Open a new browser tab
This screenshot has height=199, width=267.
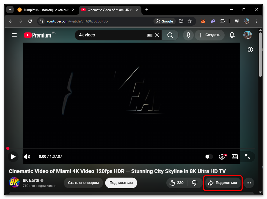(x=147, y=10)
